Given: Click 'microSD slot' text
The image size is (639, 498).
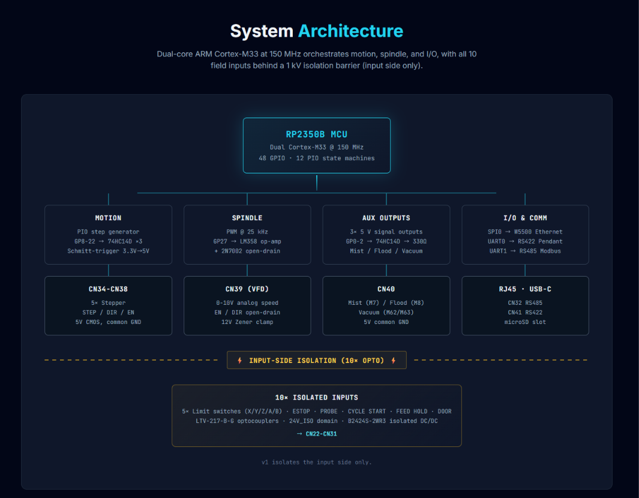Looking at the screenshot, I should click(526, 322).
